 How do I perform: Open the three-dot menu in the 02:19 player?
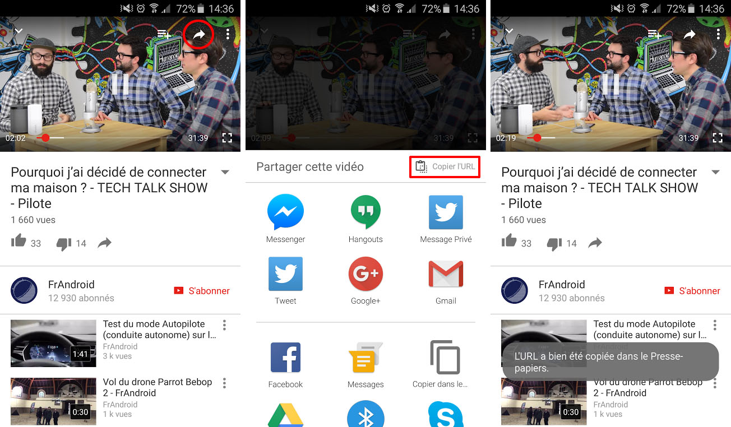point(719,35)
